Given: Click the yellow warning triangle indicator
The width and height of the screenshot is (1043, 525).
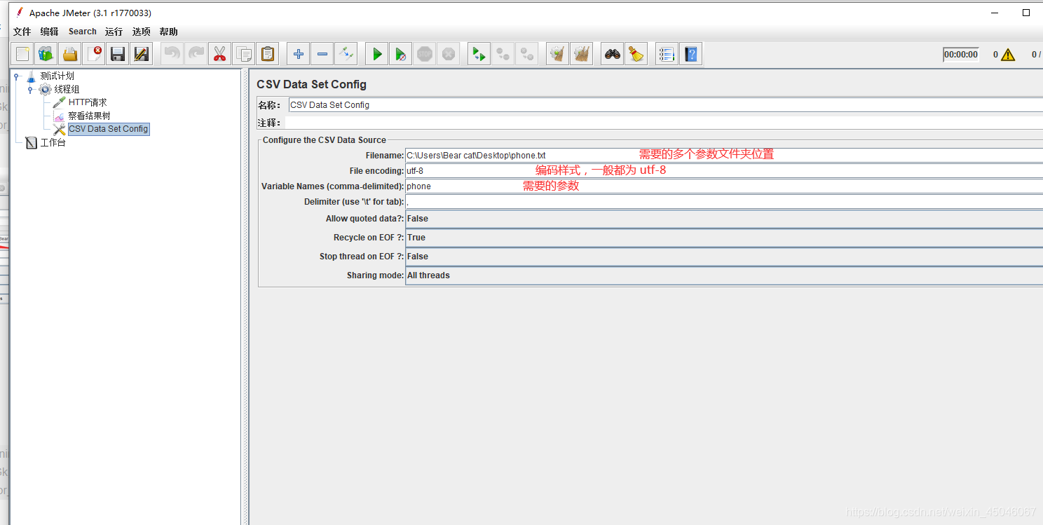Looking at the screenshot, I should (1008, 55).
